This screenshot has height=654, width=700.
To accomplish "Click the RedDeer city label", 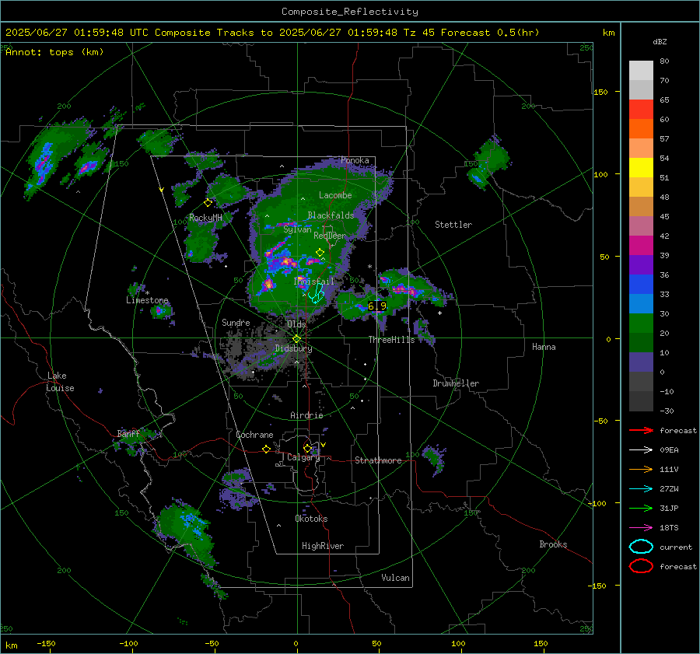I will 330,236.
